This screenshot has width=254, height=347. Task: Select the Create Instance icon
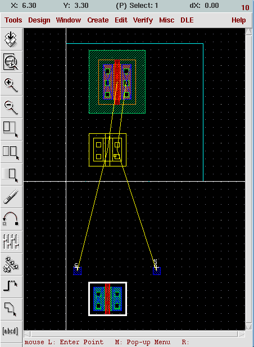[11, 264]
